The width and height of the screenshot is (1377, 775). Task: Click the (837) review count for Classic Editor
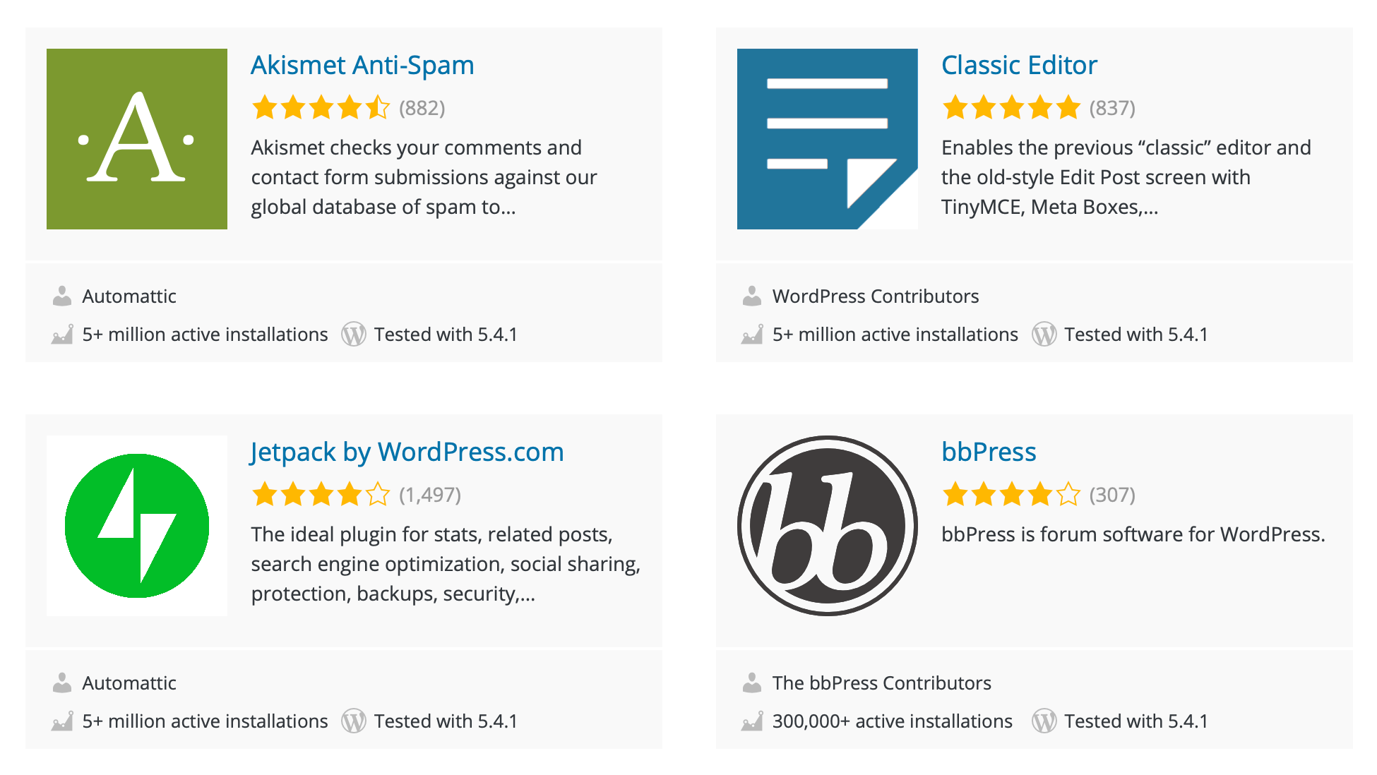tap(1111, 107)
